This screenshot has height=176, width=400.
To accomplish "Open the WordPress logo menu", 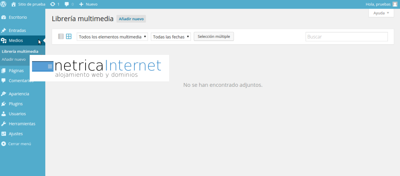I will (4, 4).
